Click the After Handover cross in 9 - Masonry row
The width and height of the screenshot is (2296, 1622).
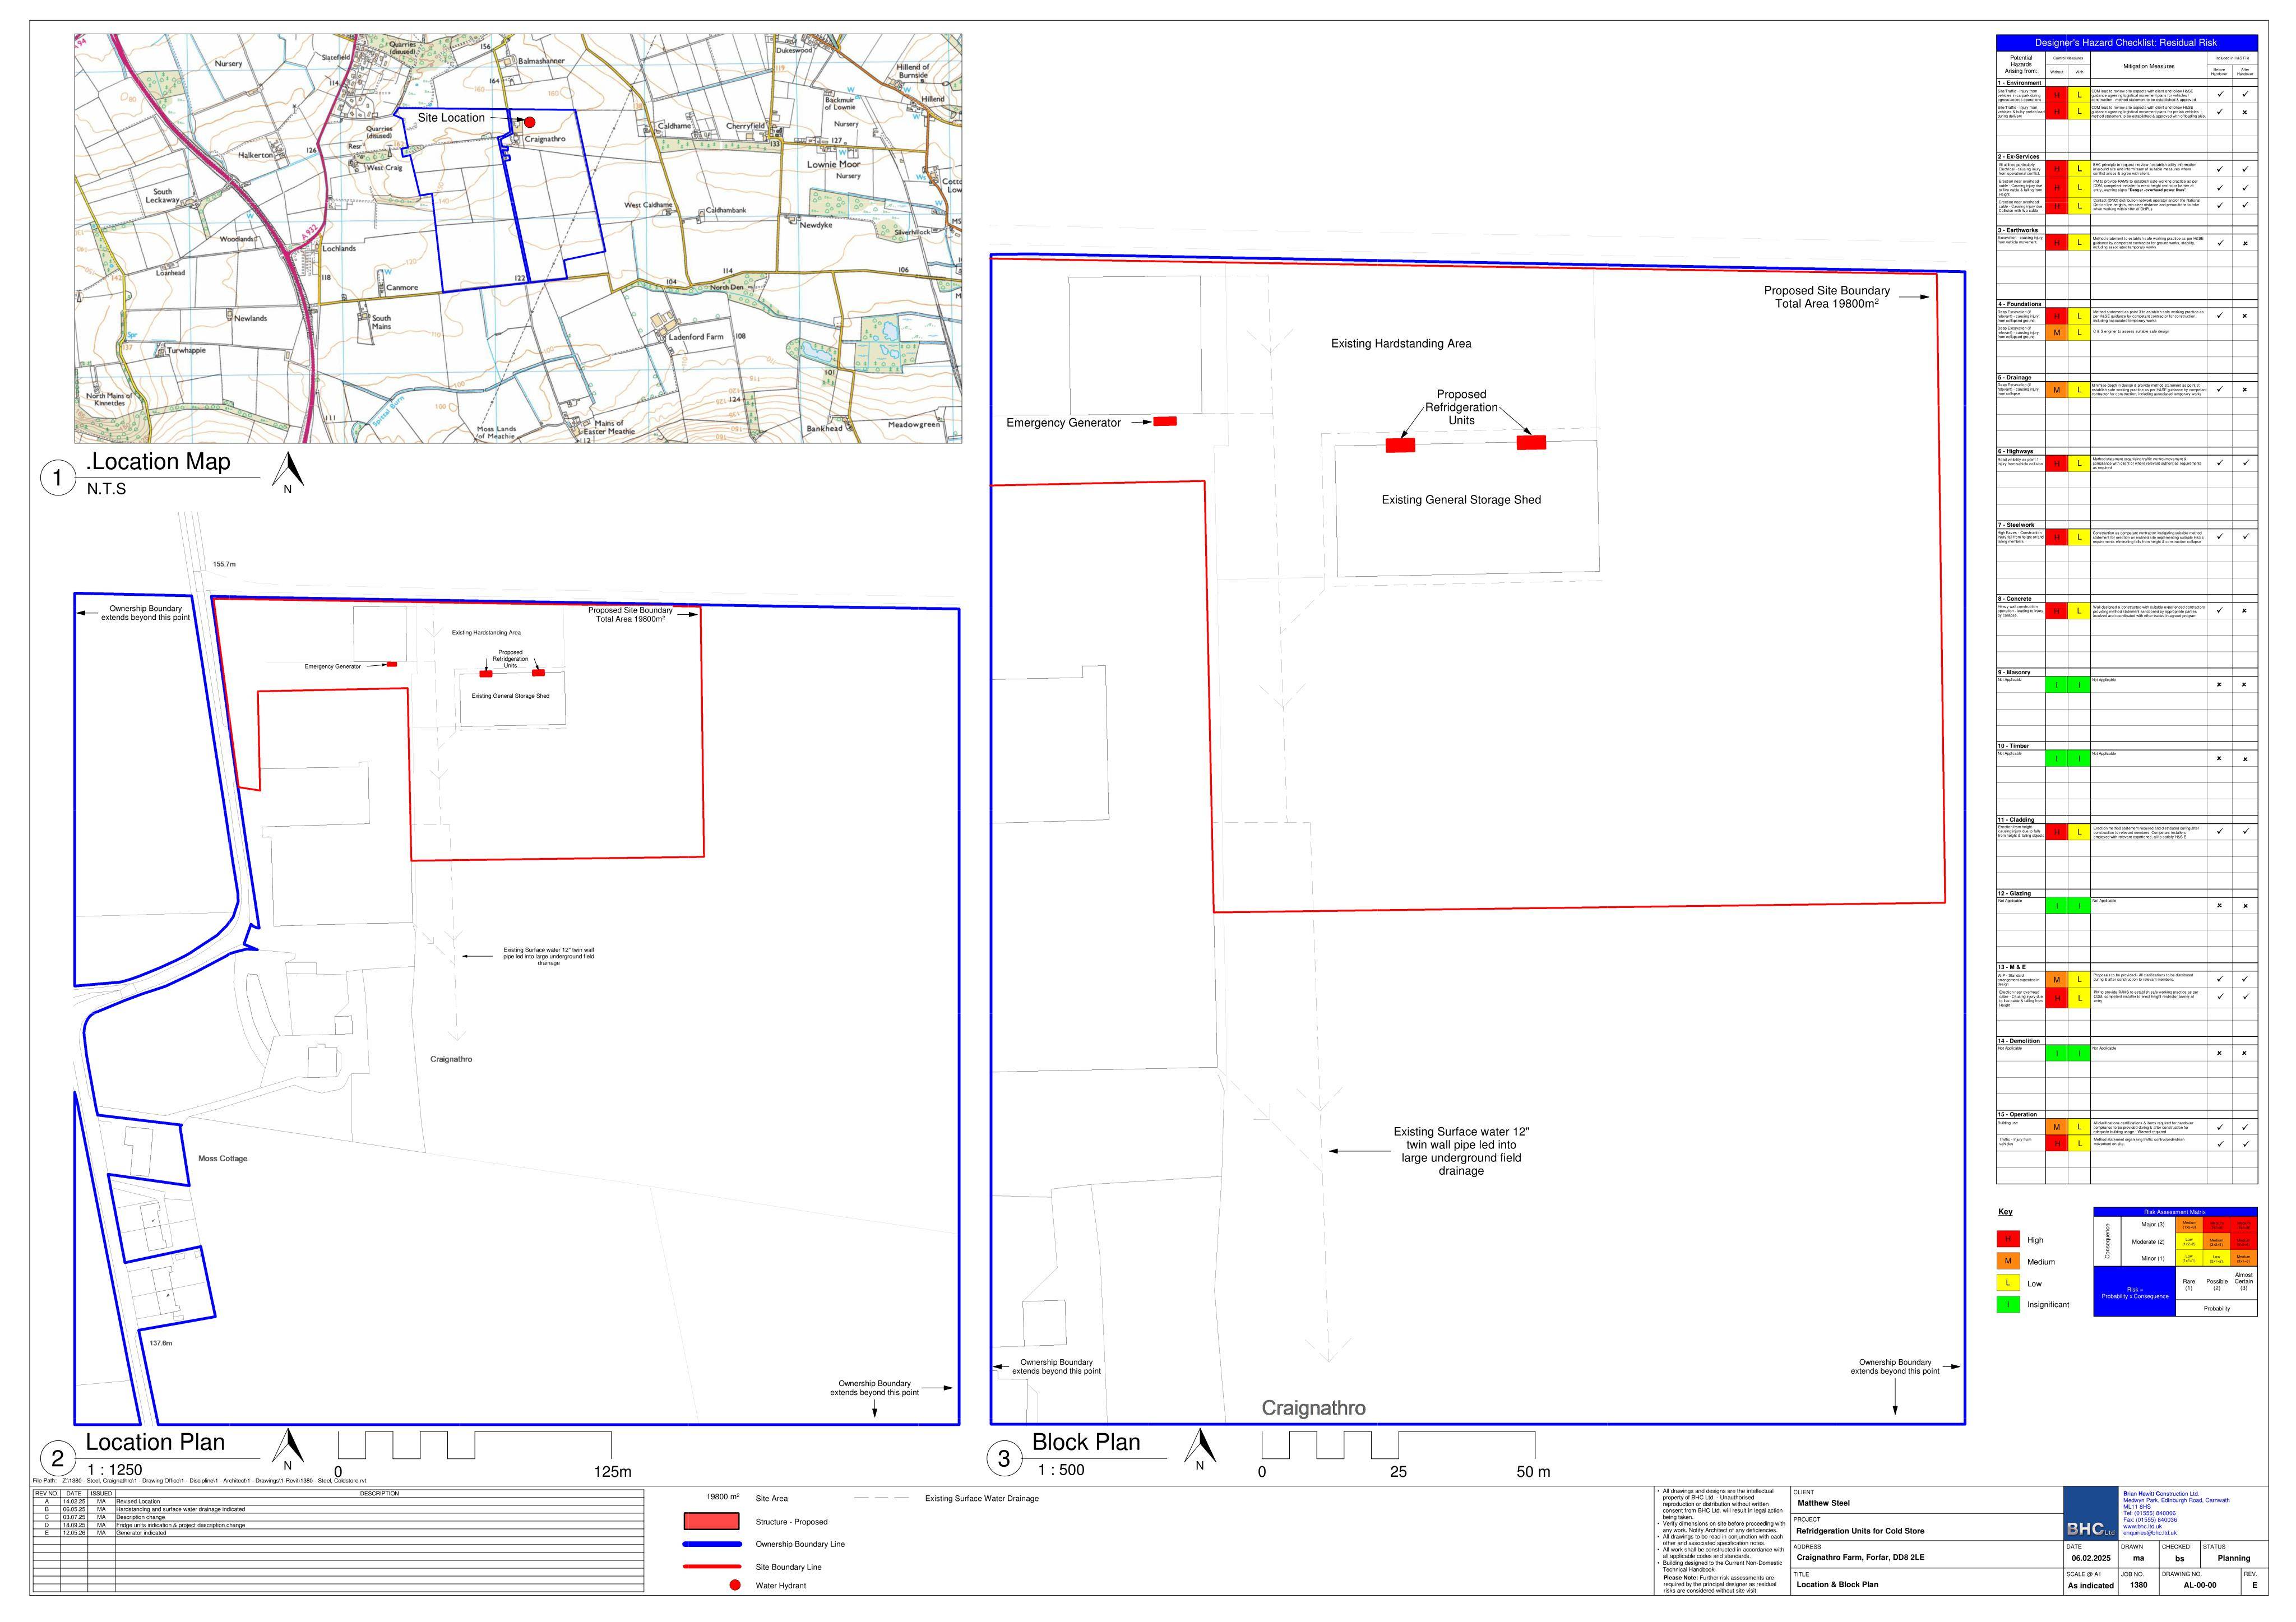pos(2244,685)
